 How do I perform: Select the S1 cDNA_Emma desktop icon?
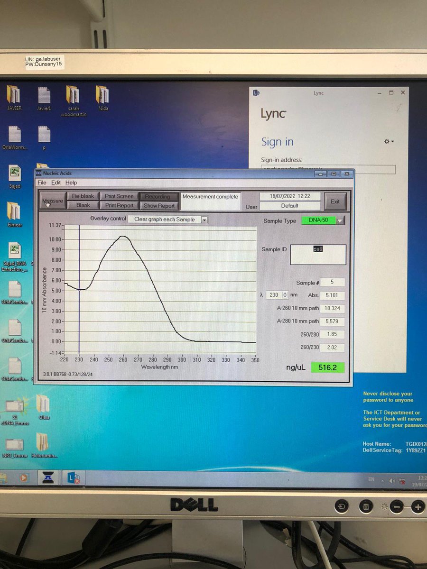pos(15,413)
